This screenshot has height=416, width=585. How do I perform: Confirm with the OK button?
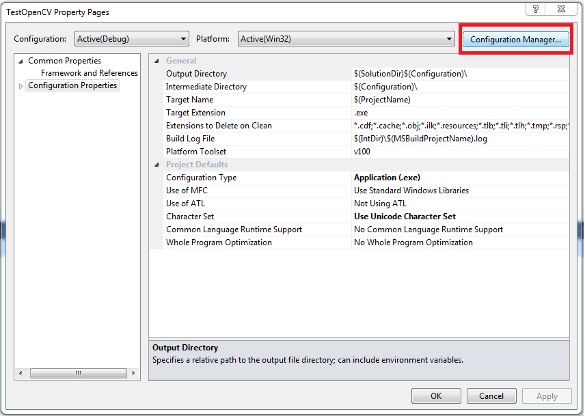coord(436,396)
